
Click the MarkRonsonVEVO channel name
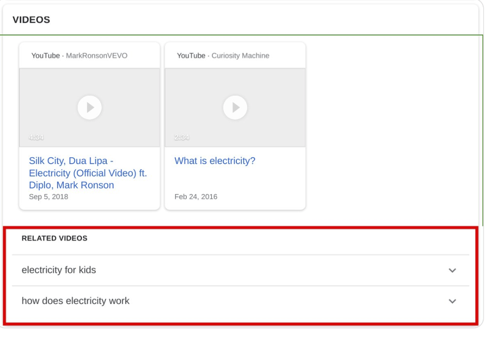point(97,56)
